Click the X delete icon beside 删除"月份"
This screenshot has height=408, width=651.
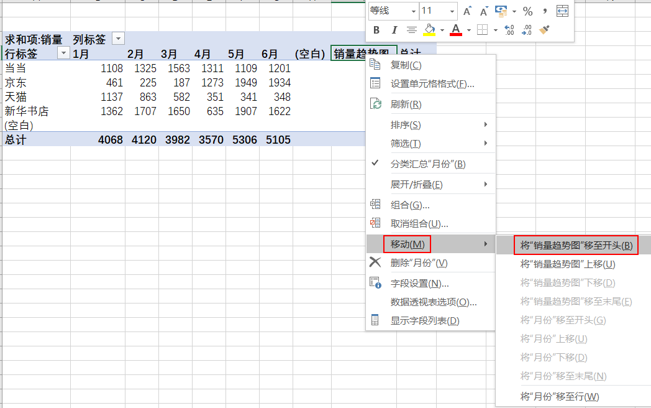(x=375, y=262)
